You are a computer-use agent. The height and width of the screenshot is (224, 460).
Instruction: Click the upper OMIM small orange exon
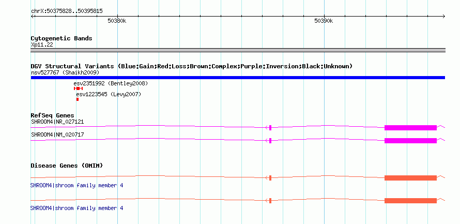(x=270, y=178)
